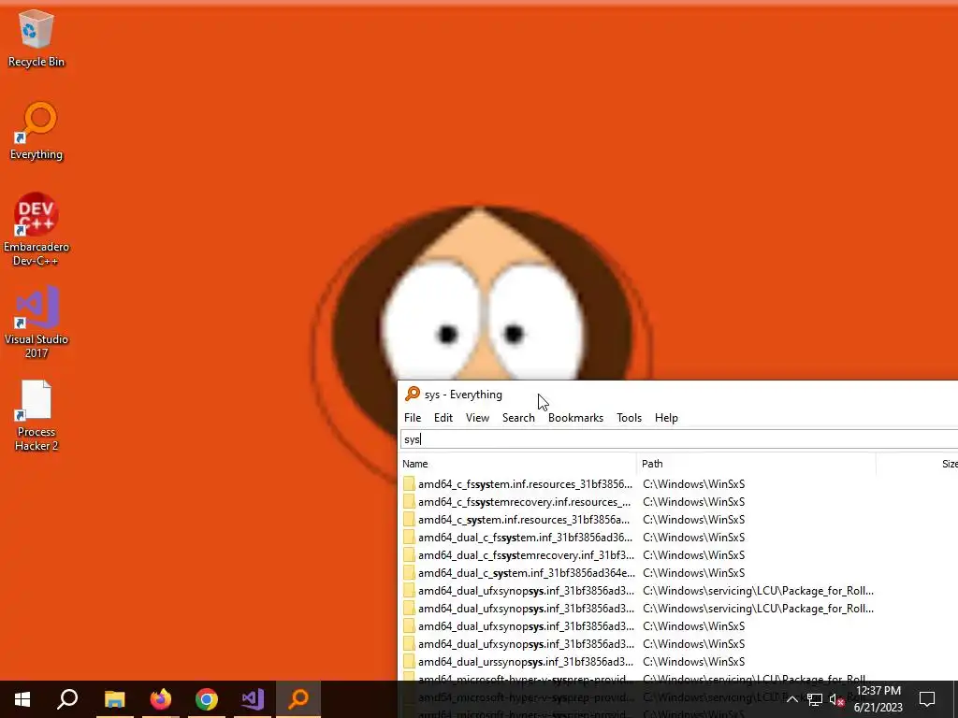This screenshot has height=718, width=958.
Task: Open the Windows Start menu
Action: pos(22,698)
